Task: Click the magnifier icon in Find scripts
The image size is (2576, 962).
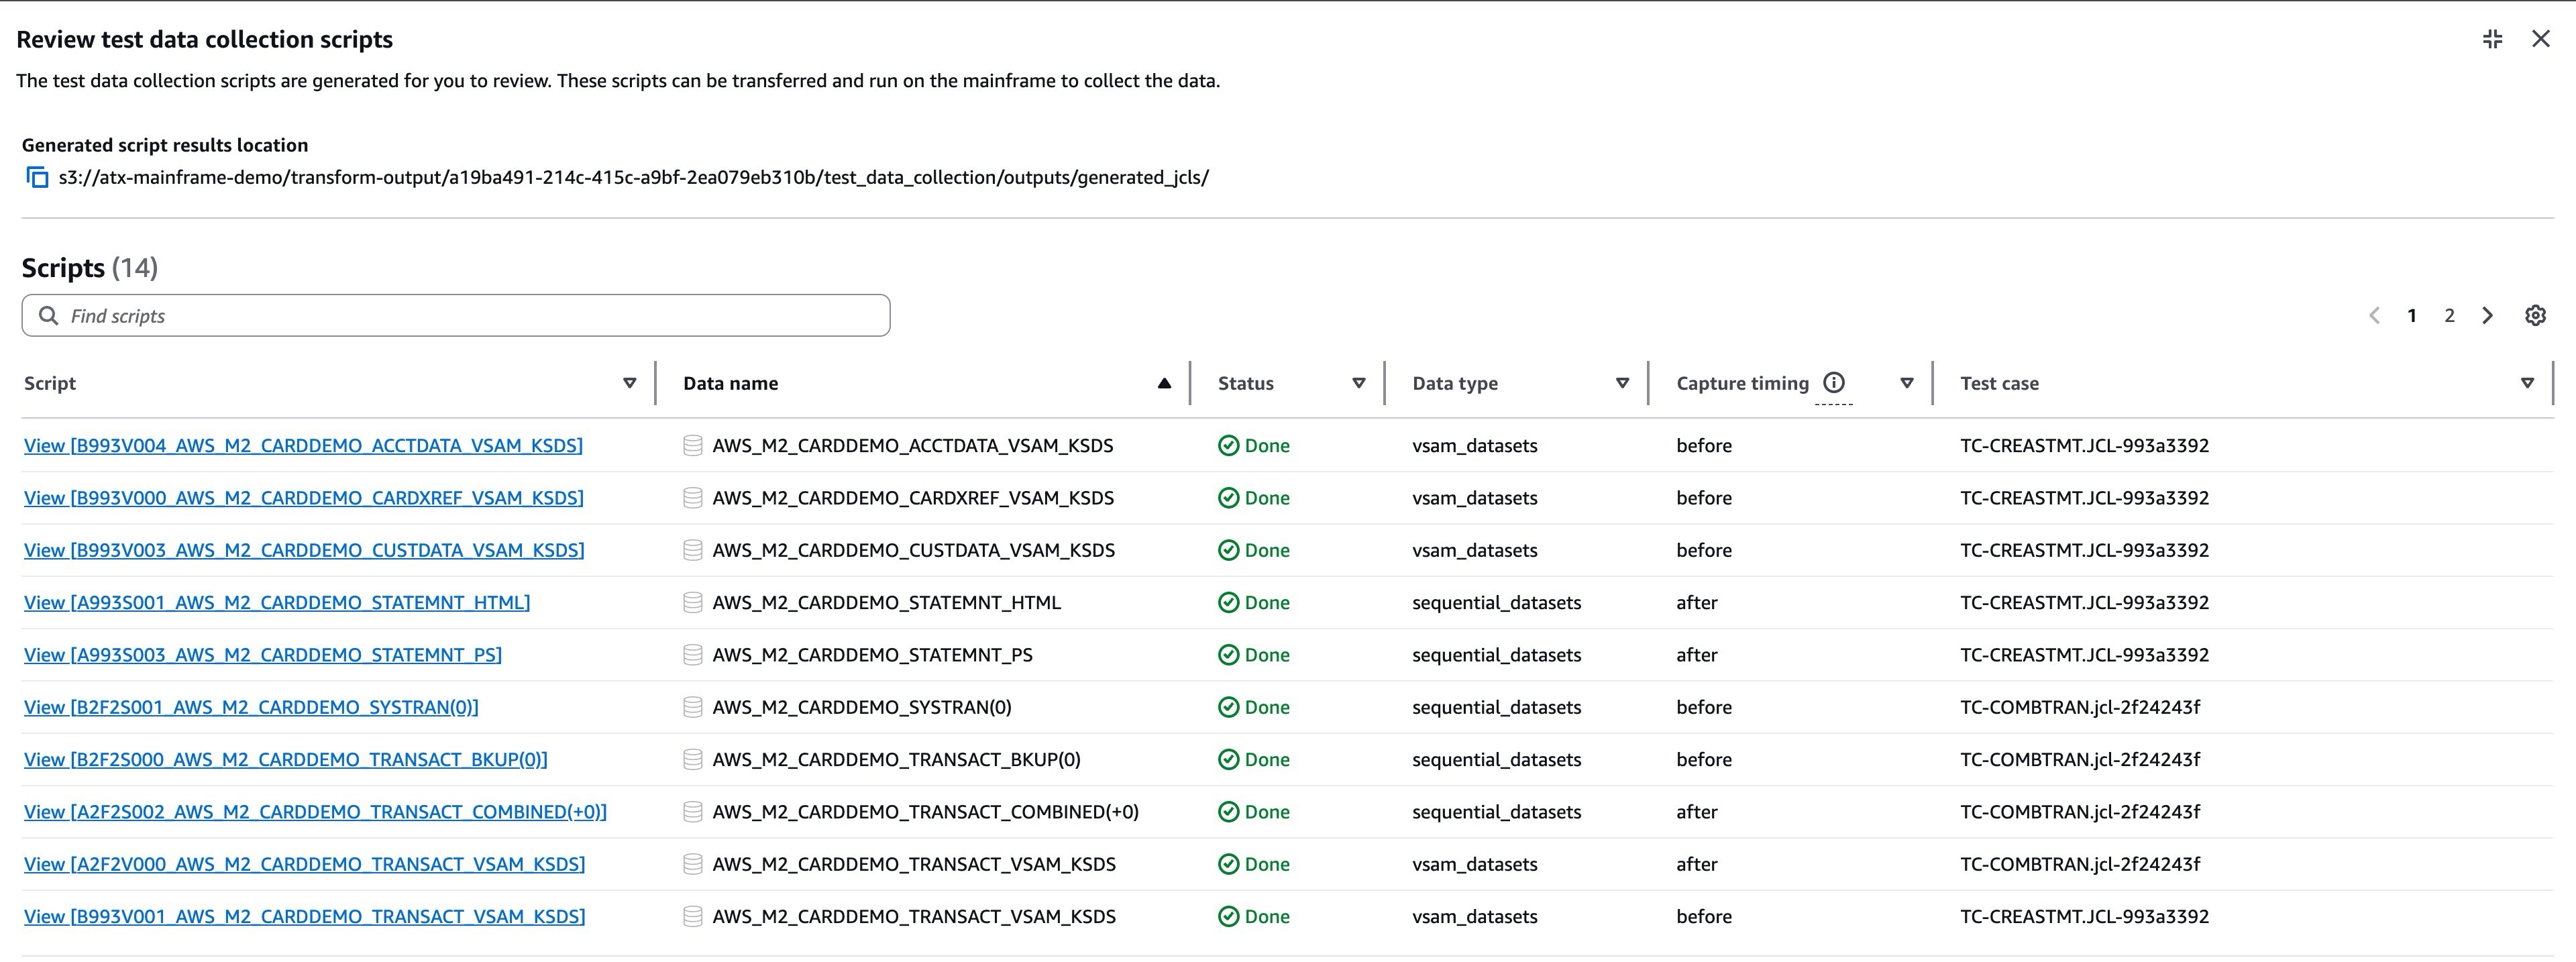Action: pos(49,314)
